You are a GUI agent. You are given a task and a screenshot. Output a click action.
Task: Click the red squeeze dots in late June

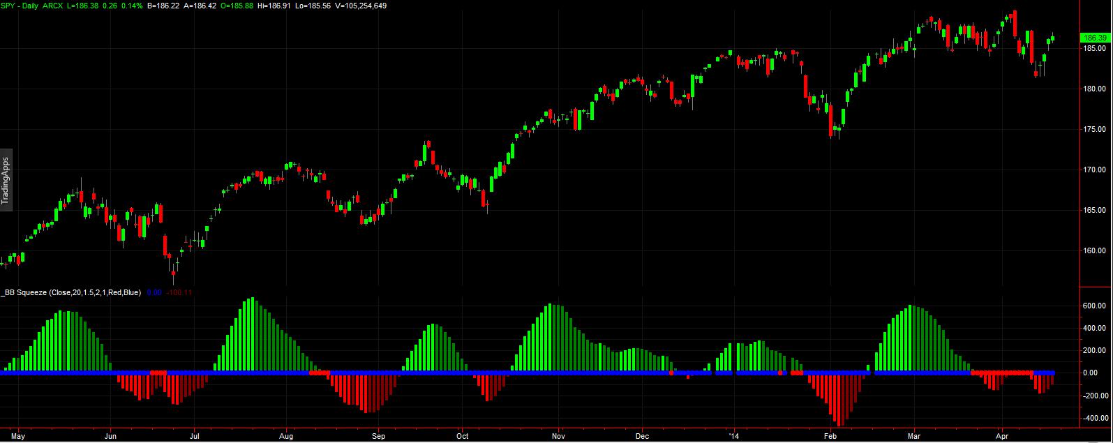point(158,373)
